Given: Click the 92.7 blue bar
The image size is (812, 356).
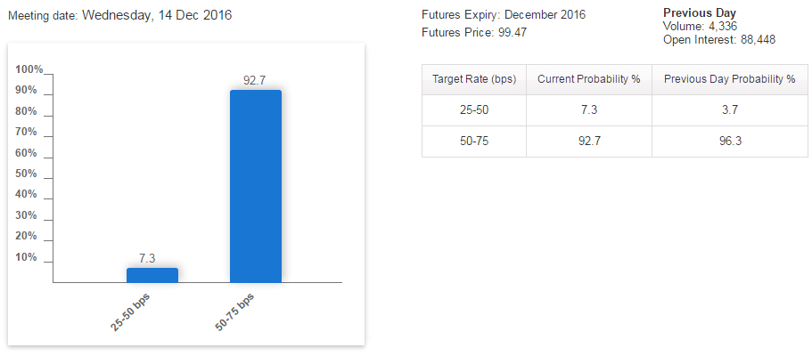Looking at the screenshot, I should click(x=256, y=185).
